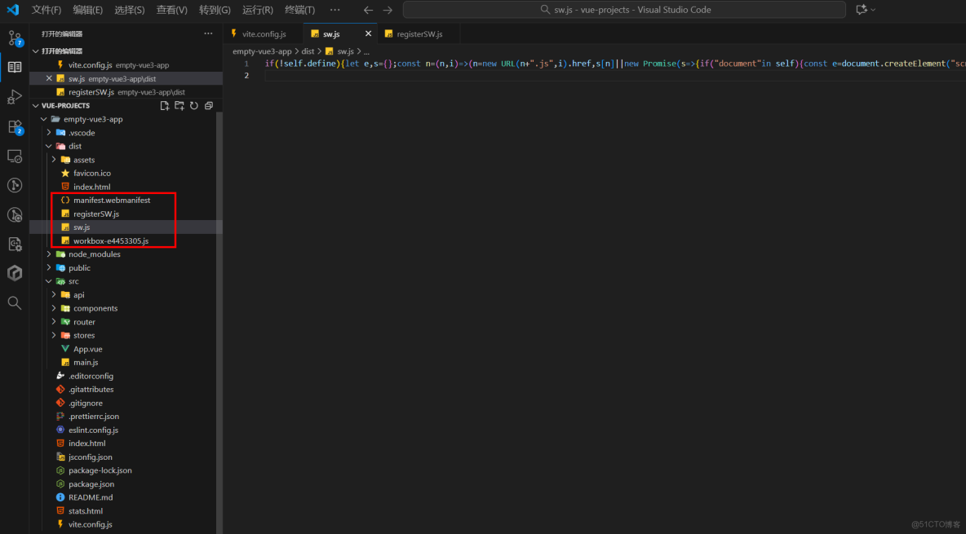Open the Run and Debug panel
Viewport: 966px width, 534px height.
(14, 96)
